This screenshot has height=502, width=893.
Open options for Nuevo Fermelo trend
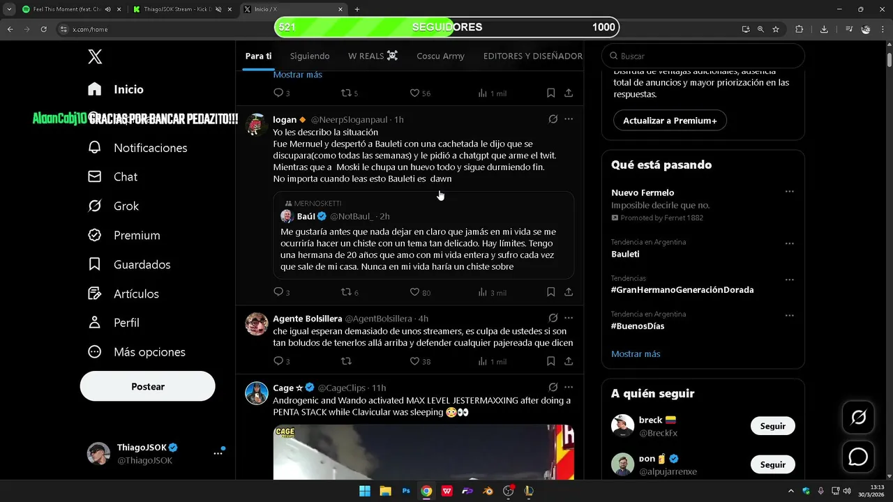point(789,191)
